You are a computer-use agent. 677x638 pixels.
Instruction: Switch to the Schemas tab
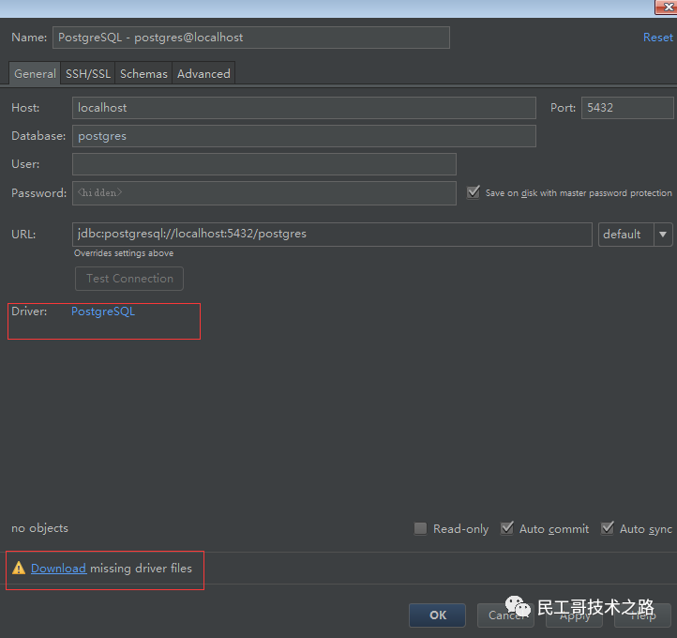pyautogui.click(x=143, y=73)
